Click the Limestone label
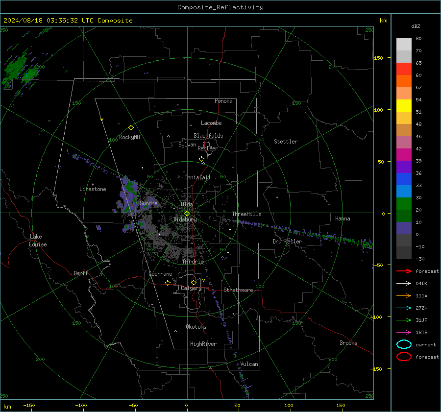Viewport: 441px width, 412px height. click(x=93, y=189)
